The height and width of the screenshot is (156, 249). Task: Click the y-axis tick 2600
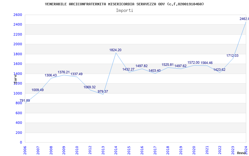click(x=18, y=15)
